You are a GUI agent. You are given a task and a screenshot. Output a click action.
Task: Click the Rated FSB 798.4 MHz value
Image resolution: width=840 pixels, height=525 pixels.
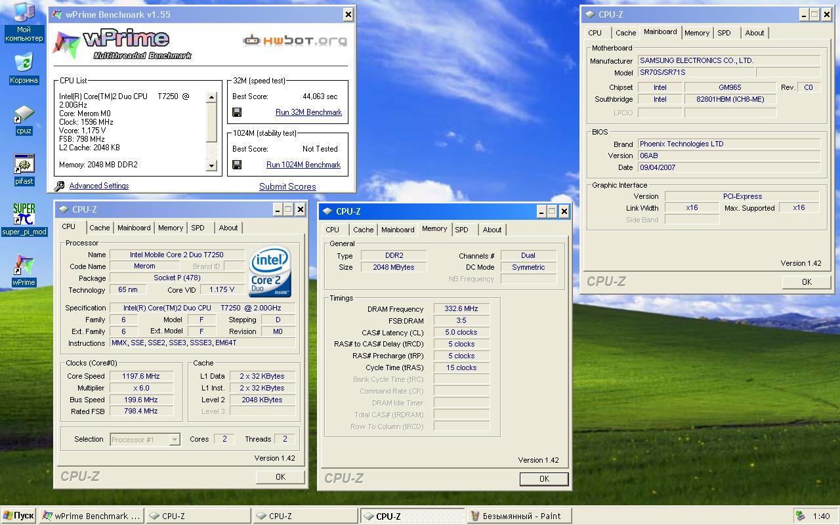(141, 411)
